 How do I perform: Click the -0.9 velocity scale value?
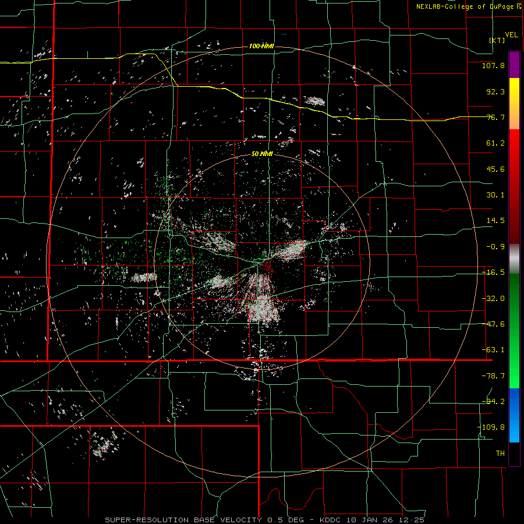coord(495,247)
